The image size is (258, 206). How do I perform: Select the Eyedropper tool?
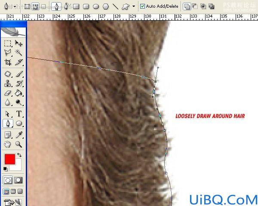[x=18, y=135]
